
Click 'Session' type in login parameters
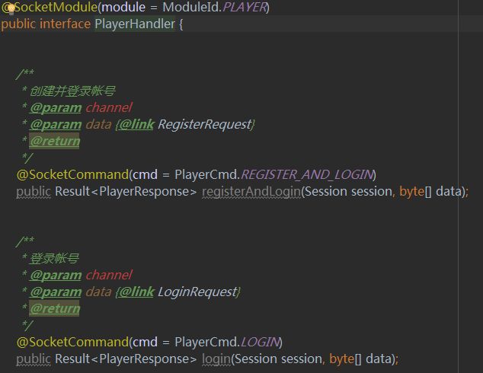click(x=256, y=359)
